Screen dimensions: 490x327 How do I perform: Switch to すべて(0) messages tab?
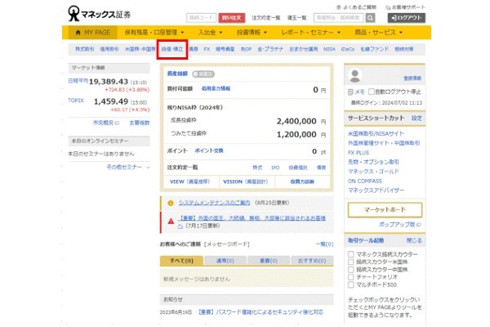pos(181,260)
